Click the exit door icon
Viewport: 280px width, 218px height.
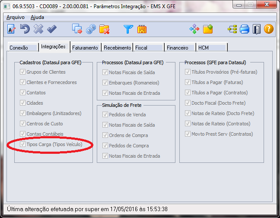[257, 29]
